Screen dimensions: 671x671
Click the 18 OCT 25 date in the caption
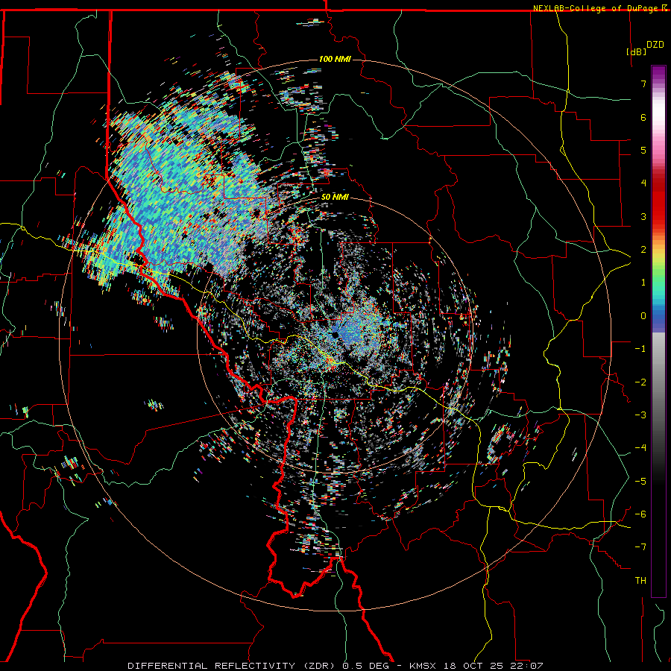[473, 666]
